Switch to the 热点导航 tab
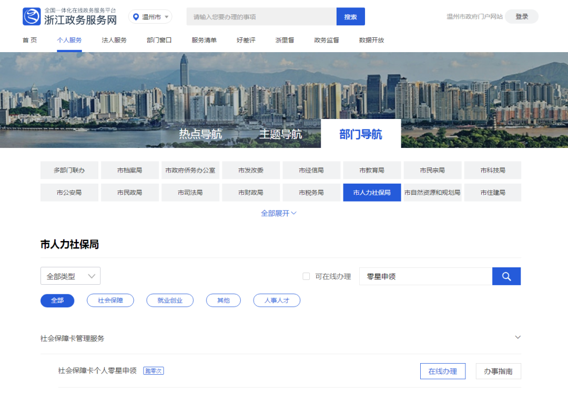This screenshot has height=401, width=568. click(x=200, y=134)
